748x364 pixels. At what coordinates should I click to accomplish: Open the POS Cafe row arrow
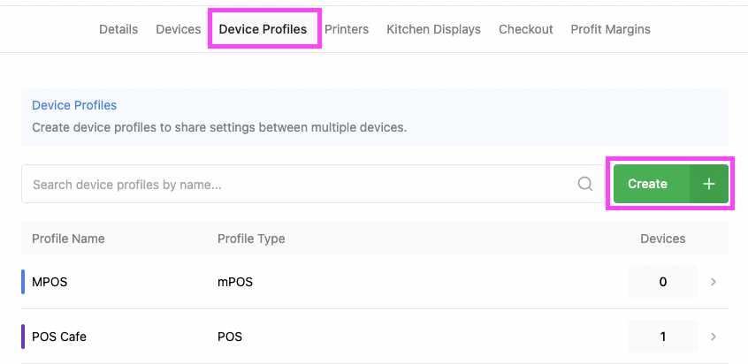(x=714, y=337)
